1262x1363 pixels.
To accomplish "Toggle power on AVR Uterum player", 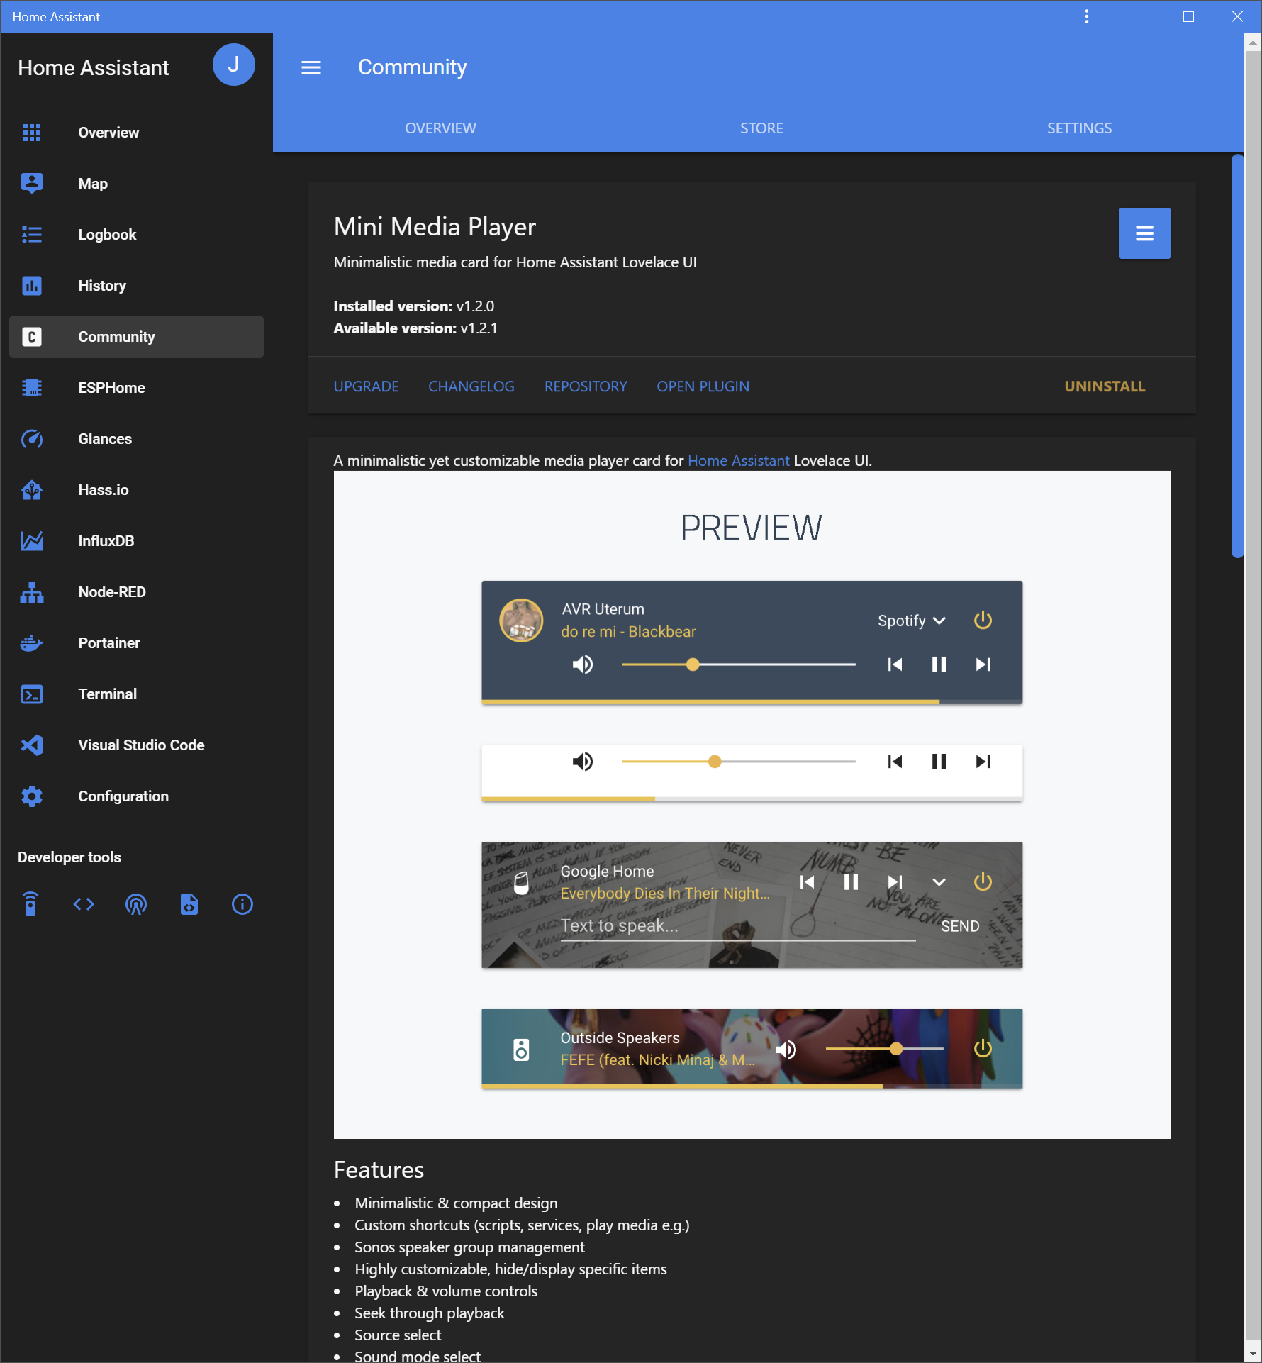I will [x=983, y=621].
